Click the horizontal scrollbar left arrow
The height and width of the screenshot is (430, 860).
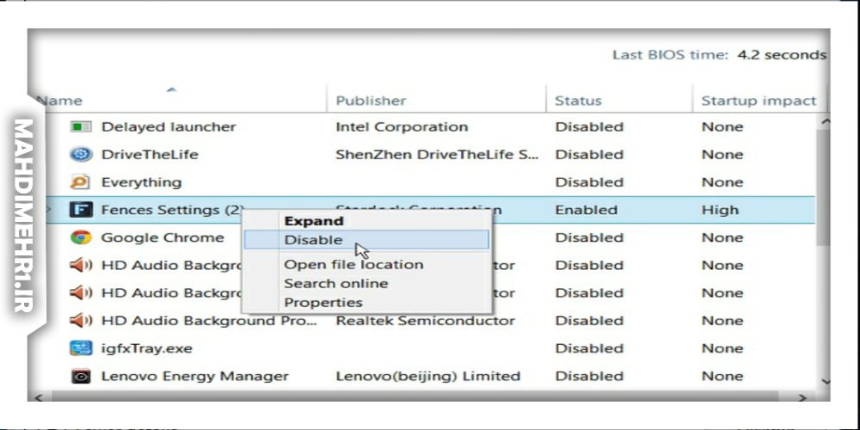coord(40,397)
